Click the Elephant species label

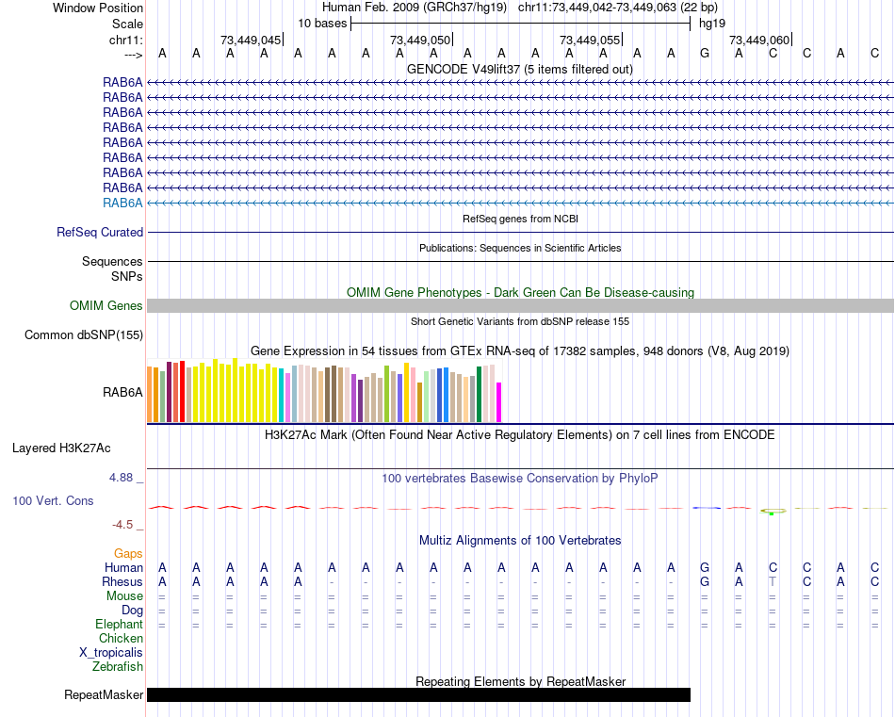pyautogui.click(x=119, y=624)
